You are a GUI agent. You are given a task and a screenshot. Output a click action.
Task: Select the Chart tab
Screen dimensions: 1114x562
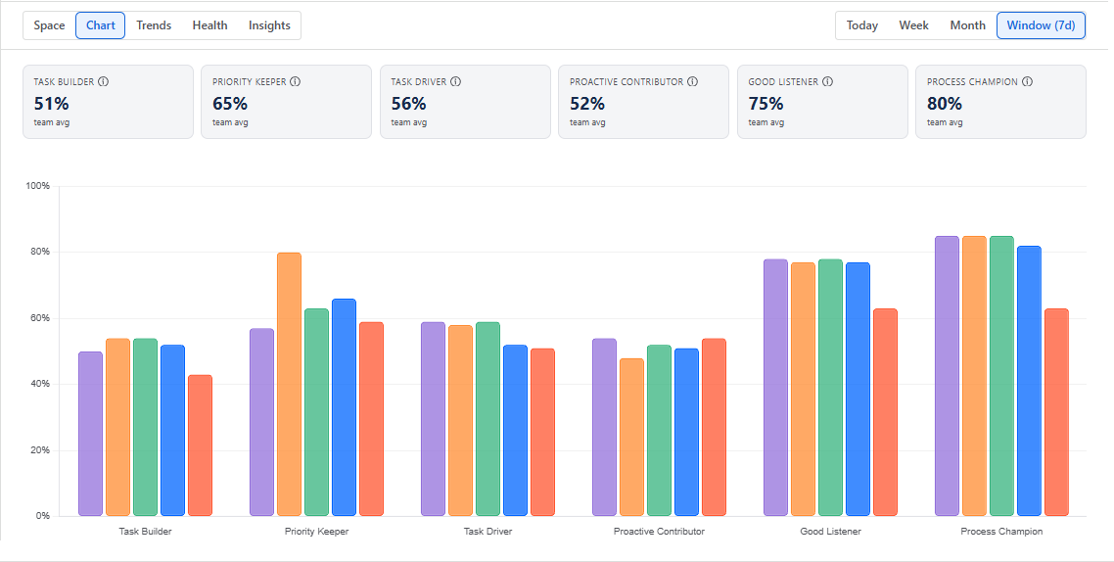(x=100, y=25)
